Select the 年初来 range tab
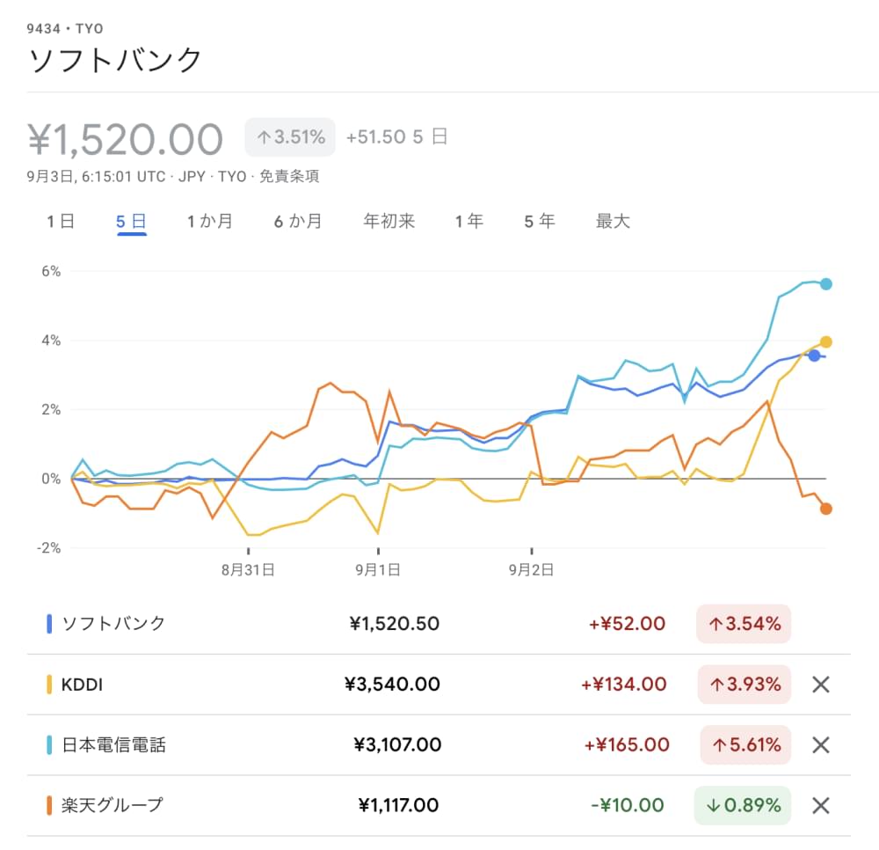 (389, 222)
